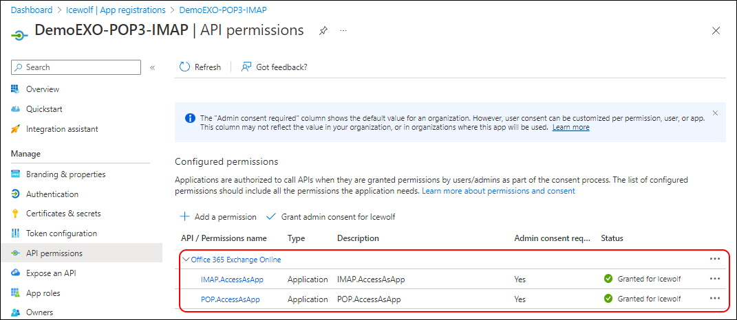This screenshot has width=737, height=320.
Task: Click the Refresh button
Action: point(200,67)
